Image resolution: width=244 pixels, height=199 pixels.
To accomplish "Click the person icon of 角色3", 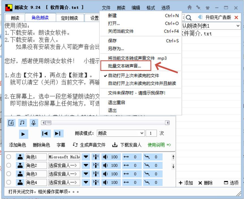I will (20, 174).
